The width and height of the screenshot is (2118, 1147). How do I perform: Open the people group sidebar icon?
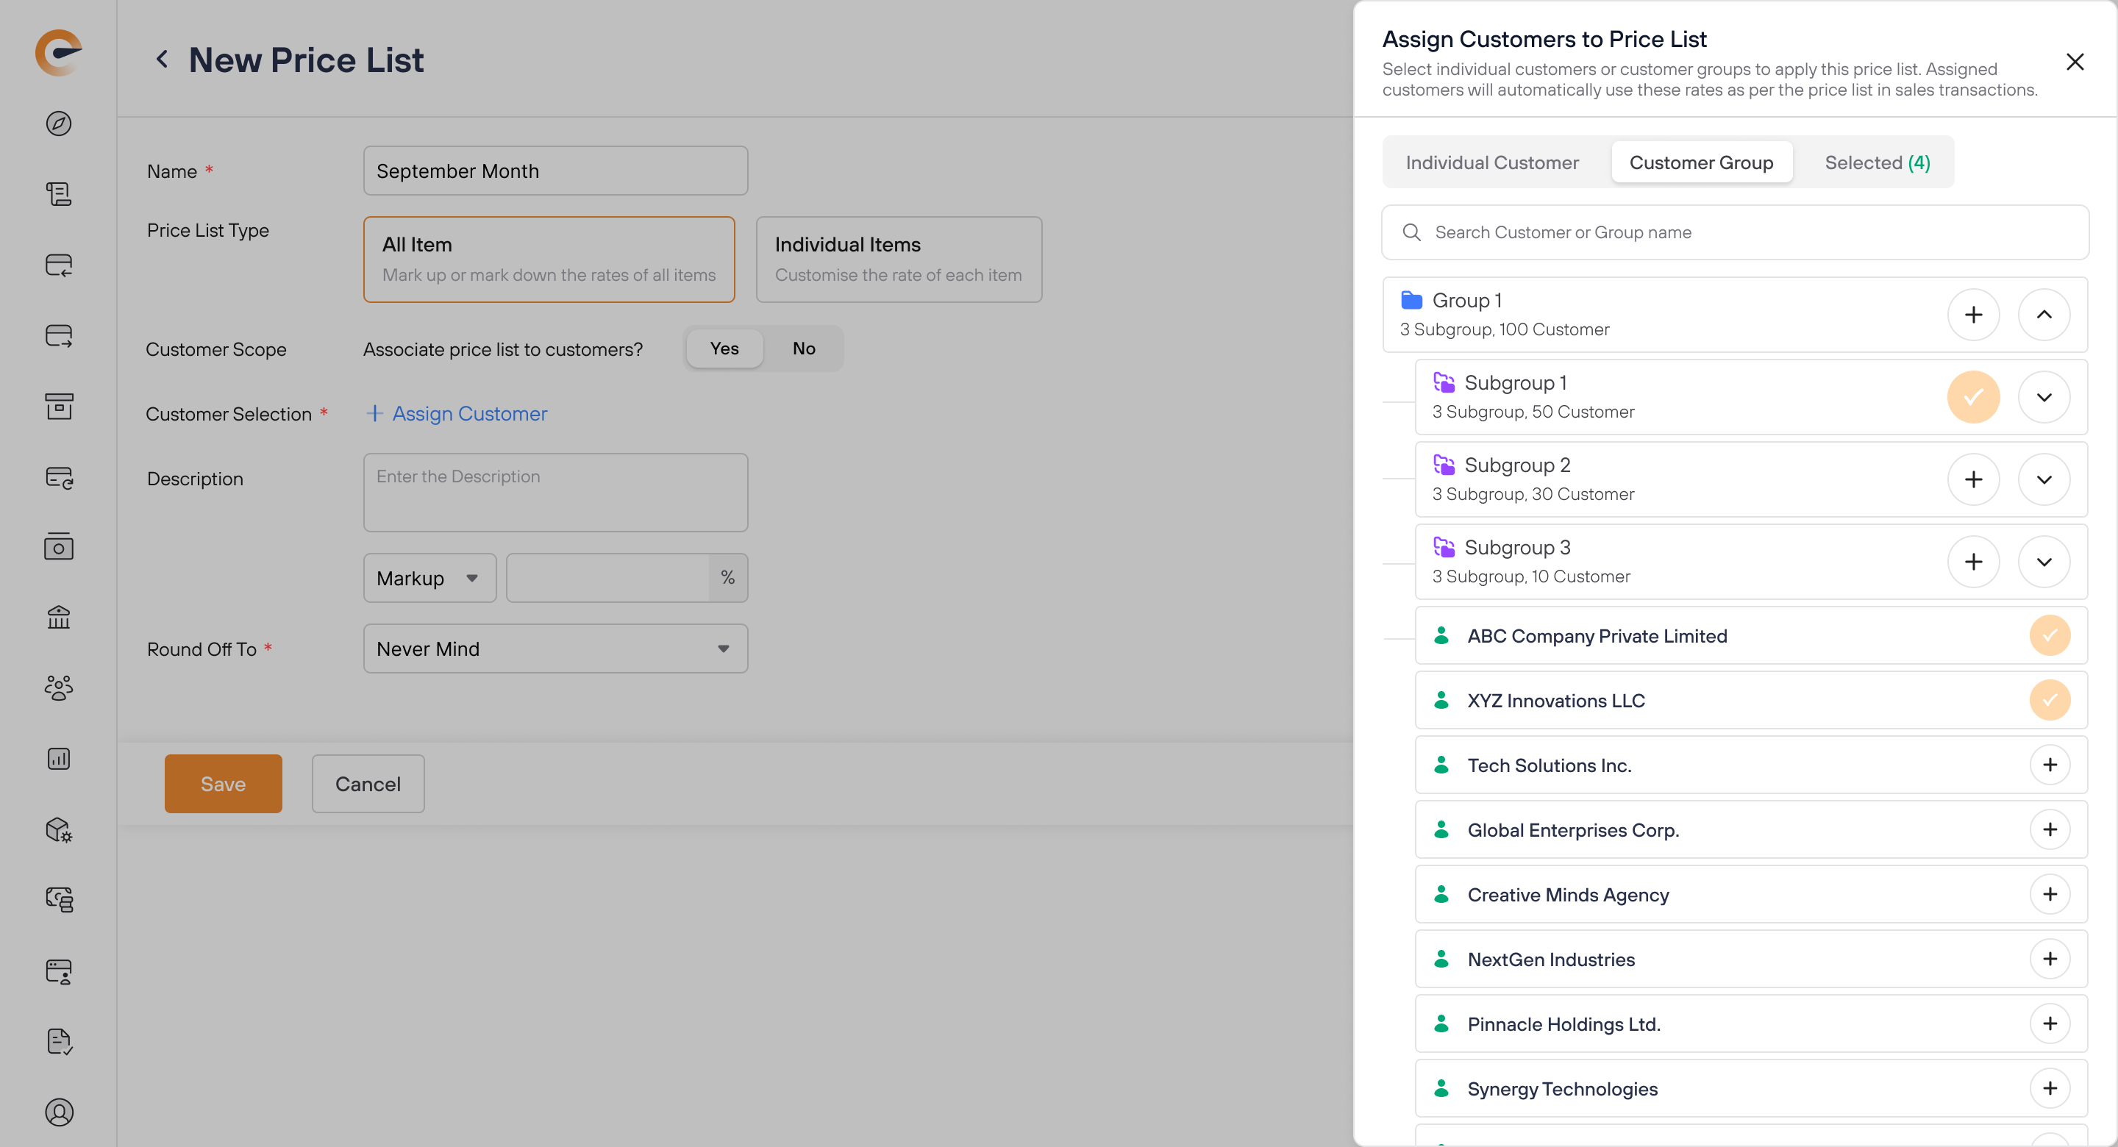[58, 687]
